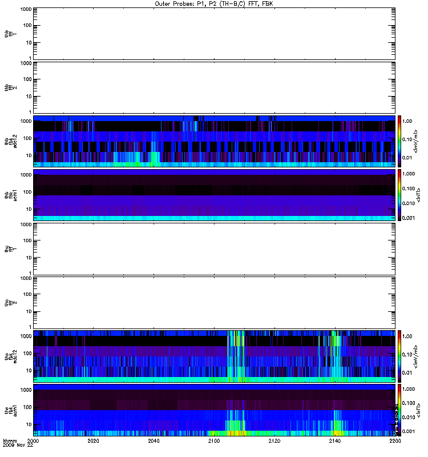Click the '2040' time axis label
Screen dimensions: 428x457
point(154,441)
